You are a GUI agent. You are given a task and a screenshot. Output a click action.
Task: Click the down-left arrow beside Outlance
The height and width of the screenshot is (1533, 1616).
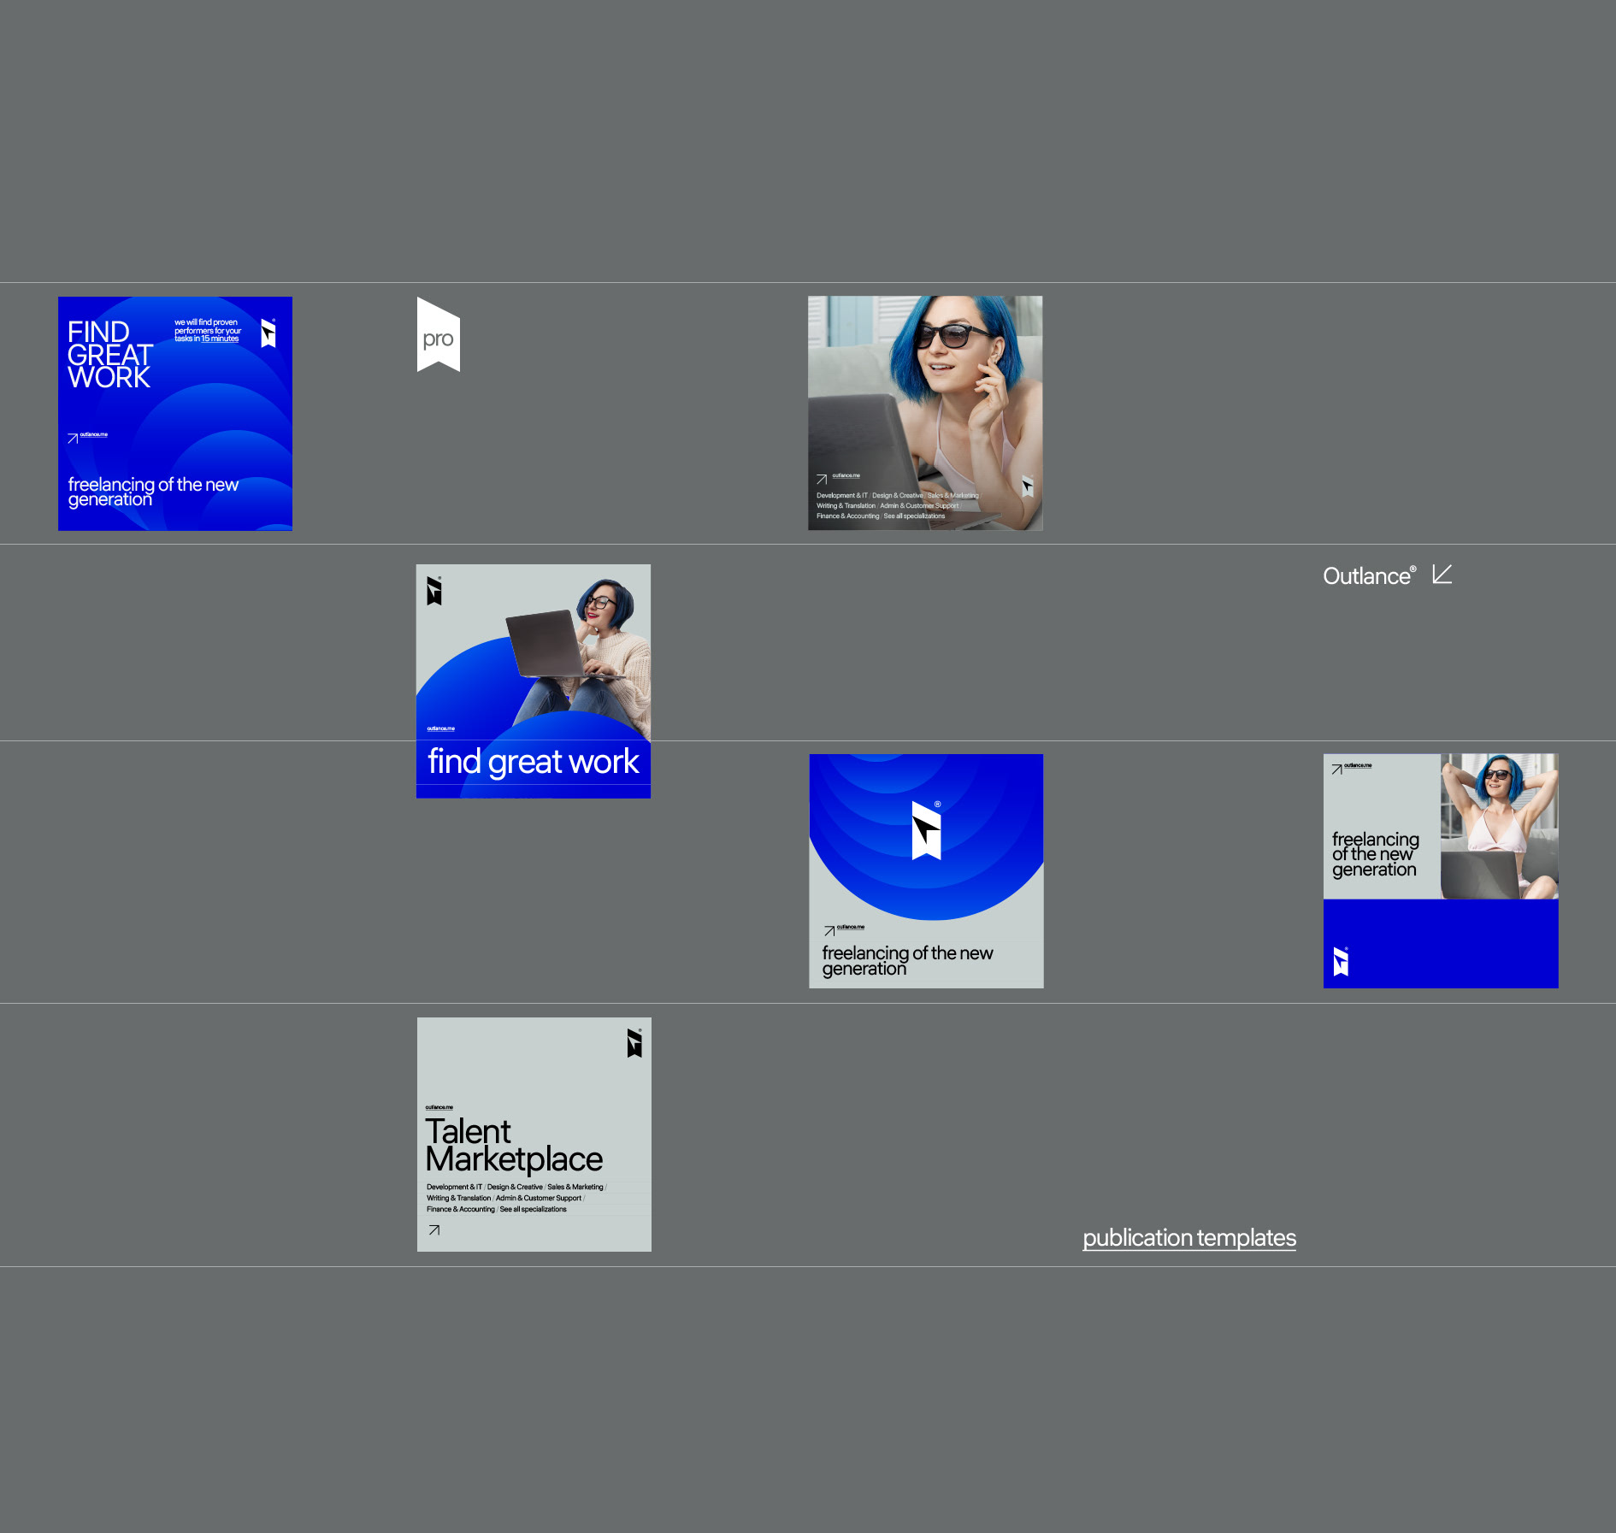[1442, 575]
